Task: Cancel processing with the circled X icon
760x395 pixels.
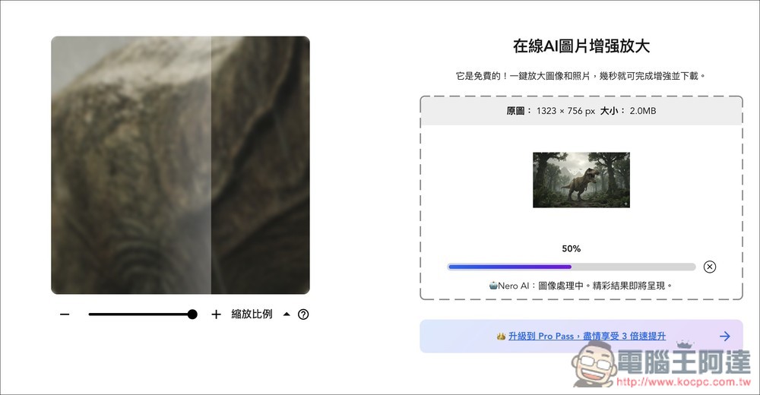Action: [x=710, y=267]
